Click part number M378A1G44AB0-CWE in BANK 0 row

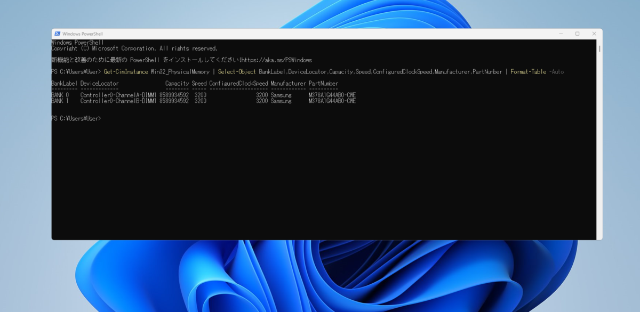coord(332,95)
